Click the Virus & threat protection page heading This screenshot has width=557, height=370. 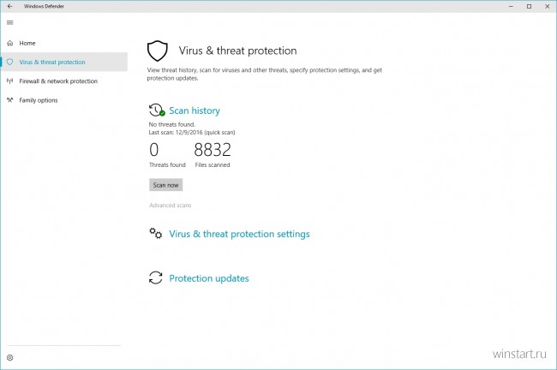237,51
